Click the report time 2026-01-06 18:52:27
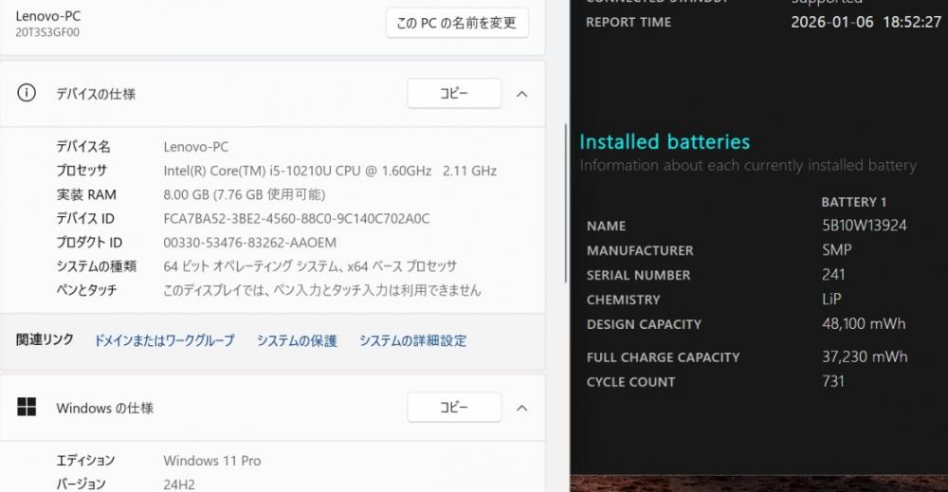 866,23
